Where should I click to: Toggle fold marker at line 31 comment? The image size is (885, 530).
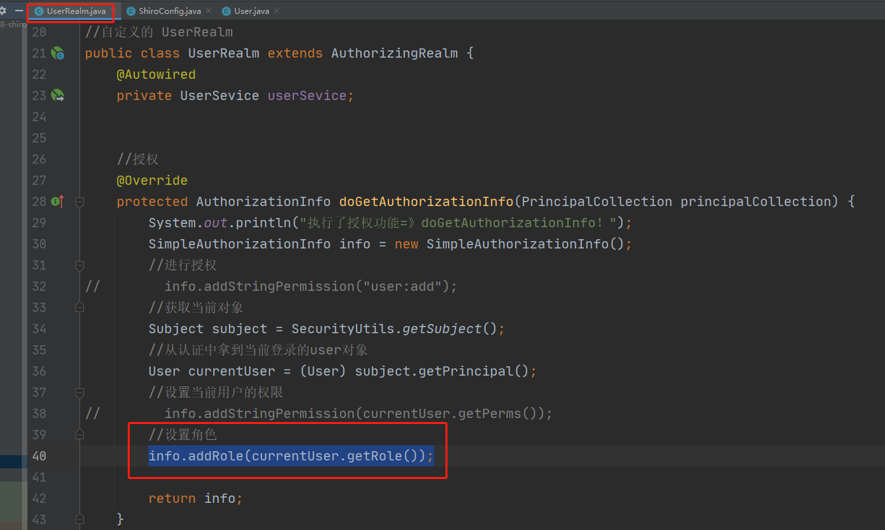point(79,265)
